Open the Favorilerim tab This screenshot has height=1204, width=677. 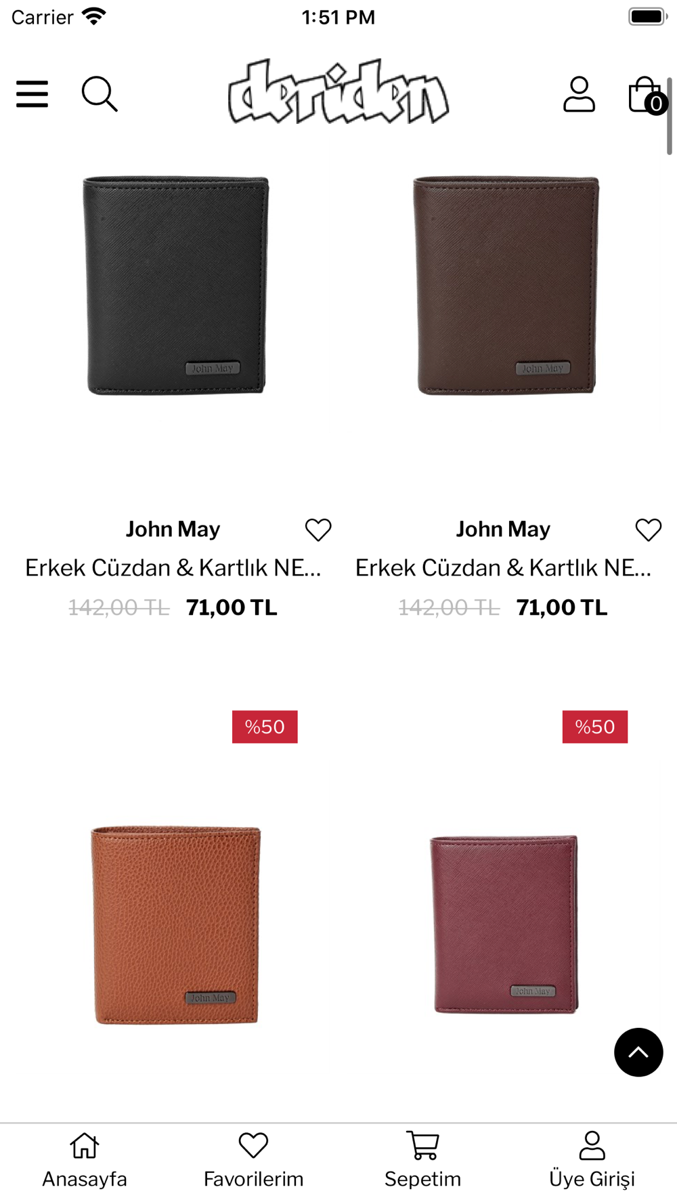(254, 1161)
